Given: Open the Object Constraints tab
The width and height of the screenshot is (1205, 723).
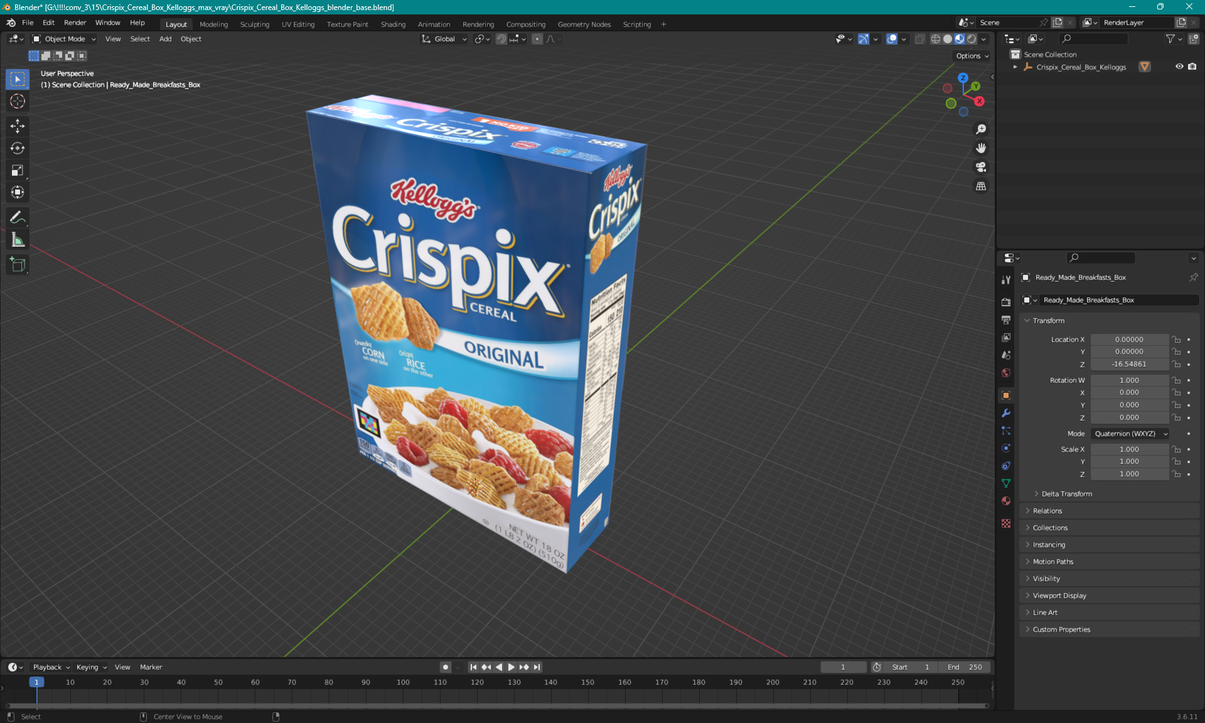Looking at the screenshot, I should point(1006,466).
